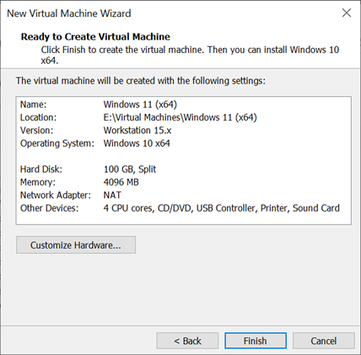Click the Workstation 15.x version value

137,131
